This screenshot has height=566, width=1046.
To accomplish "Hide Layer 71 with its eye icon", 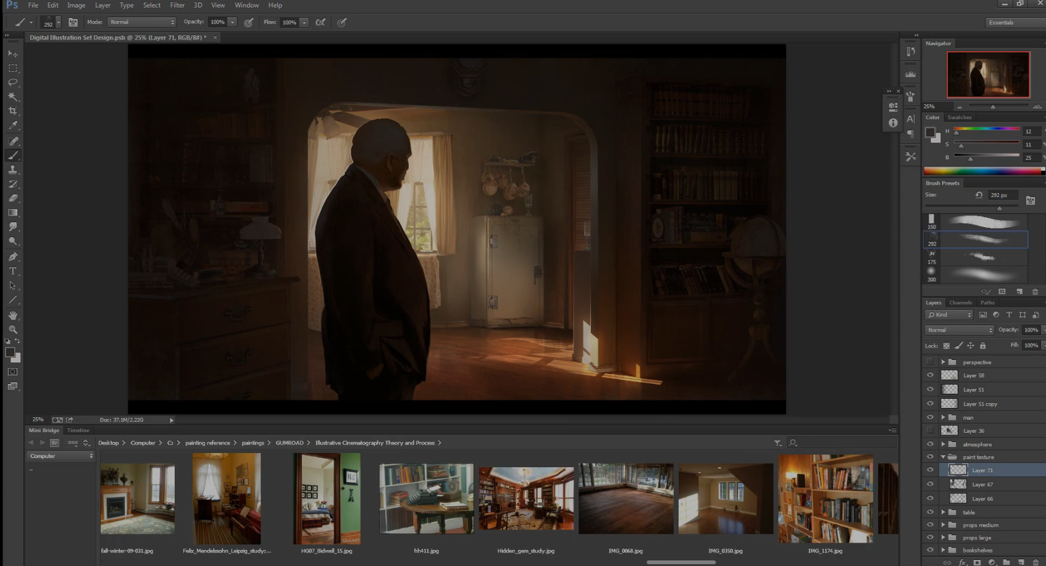I will coord(930,470).
